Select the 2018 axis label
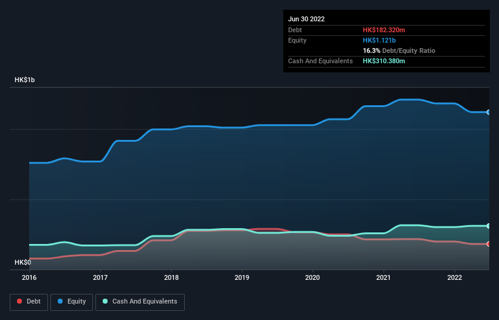Viewport: 499px width, 320px height. click(171, 277)
